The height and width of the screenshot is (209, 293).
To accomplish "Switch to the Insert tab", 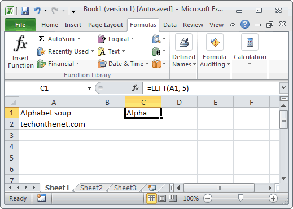I will point(73,25).
